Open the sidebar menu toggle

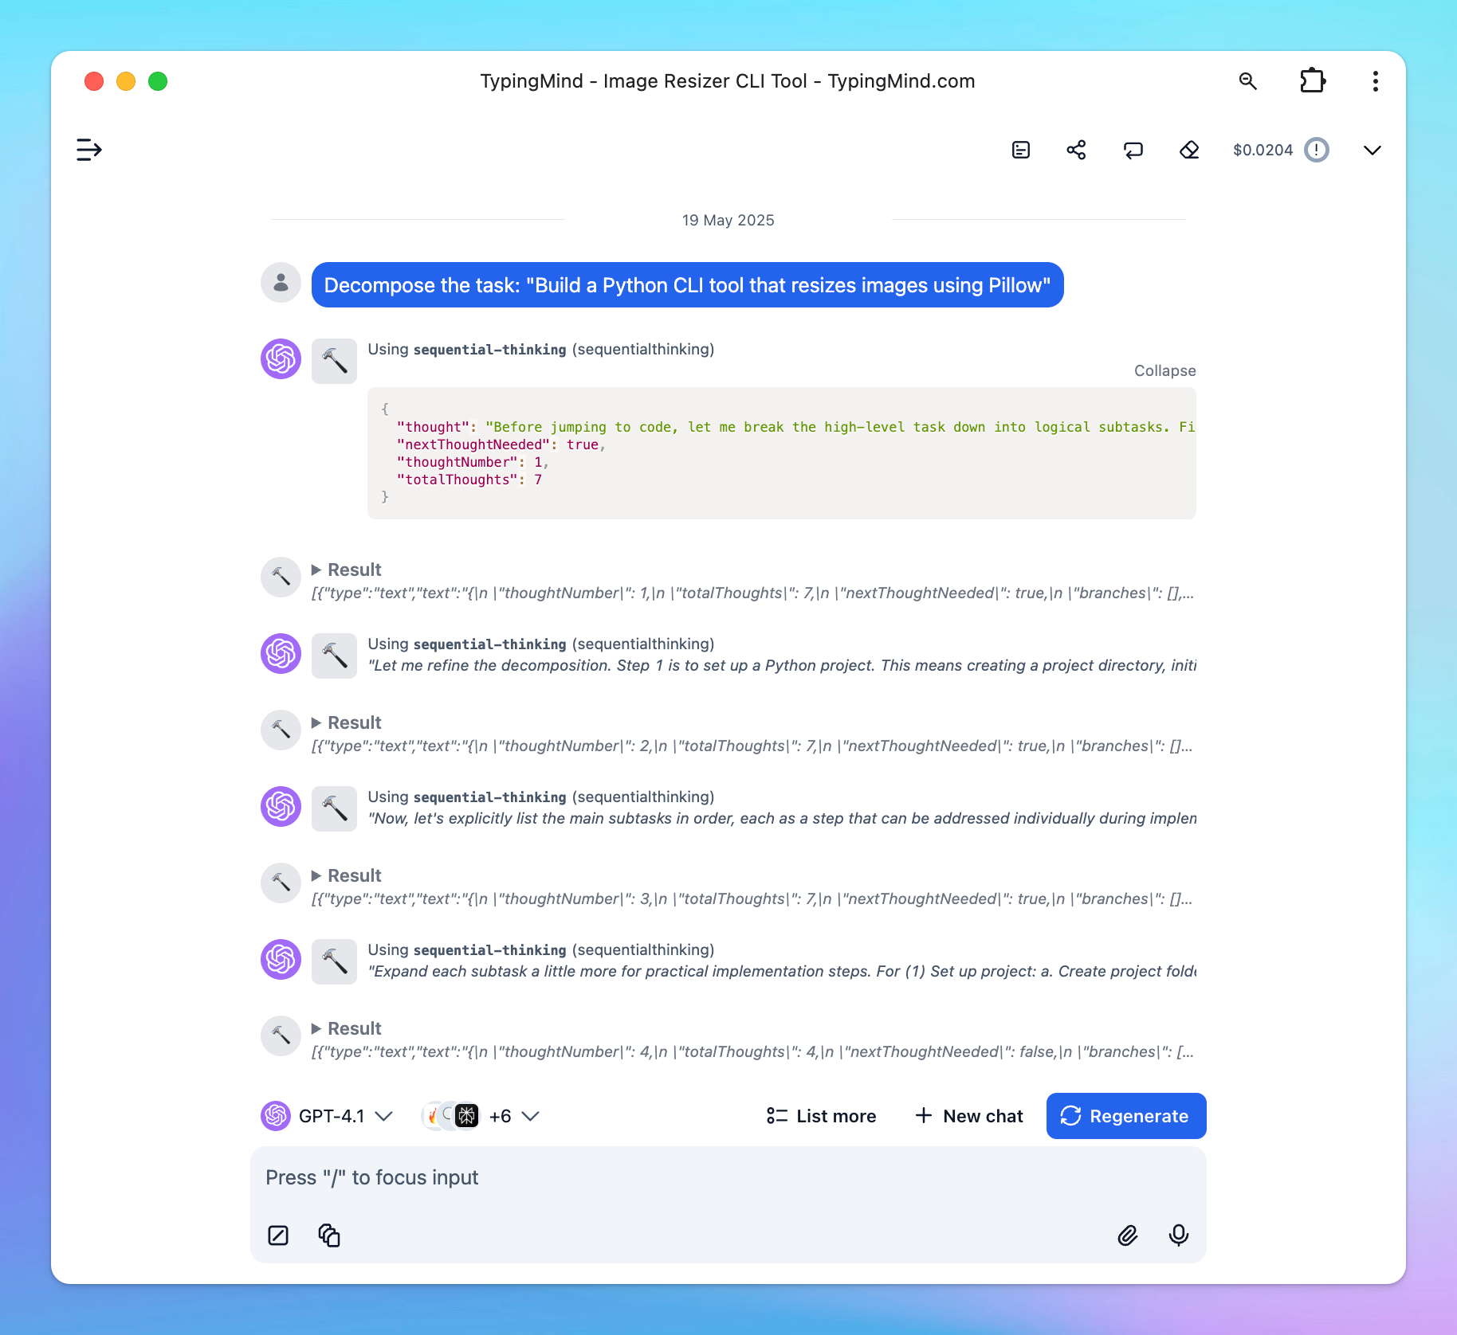[x=88, y=150]
